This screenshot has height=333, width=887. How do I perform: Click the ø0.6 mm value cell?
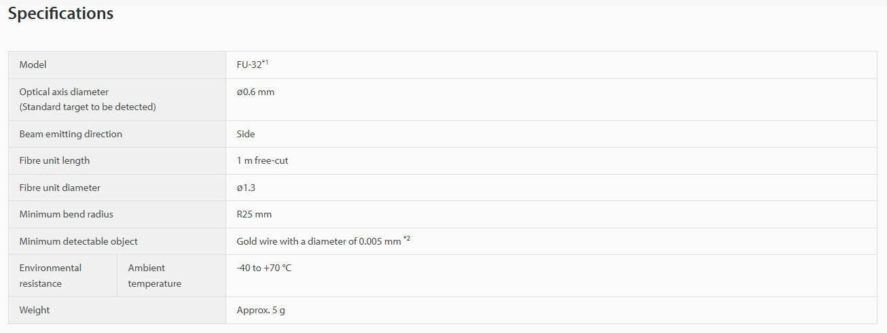pos(255,92)
